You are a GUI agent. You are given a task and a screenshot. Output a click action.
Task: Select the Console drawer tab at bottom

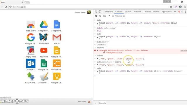click(x=103, y=103)
